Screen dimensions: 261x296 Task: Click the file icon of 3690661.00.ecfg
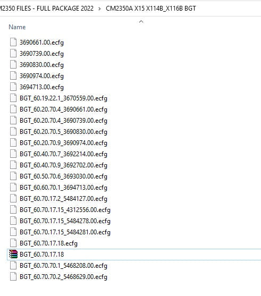tap(13, 43)
